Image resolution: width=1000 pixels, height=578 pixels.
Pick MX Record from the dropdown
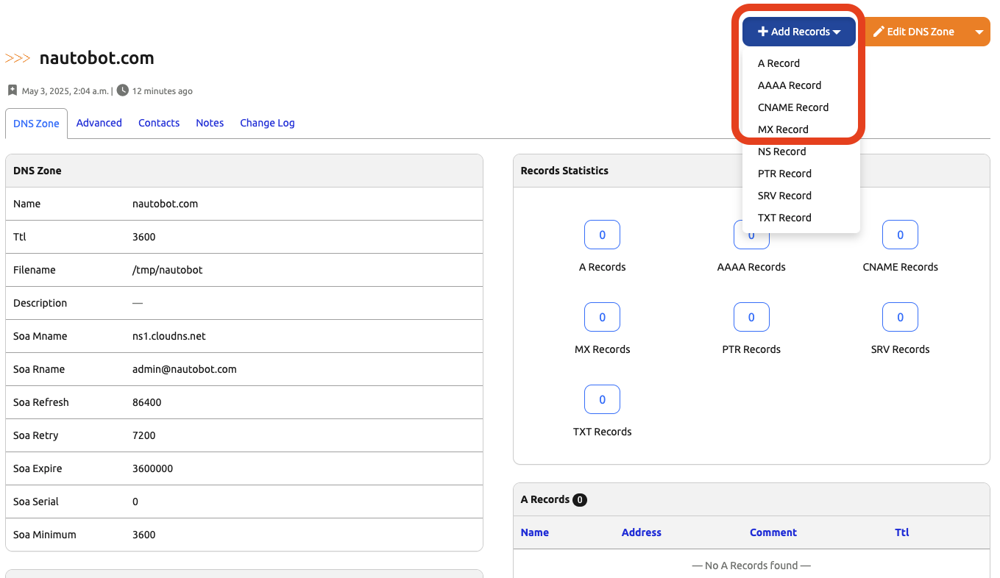pyautogui.click(x=783, y=129)
